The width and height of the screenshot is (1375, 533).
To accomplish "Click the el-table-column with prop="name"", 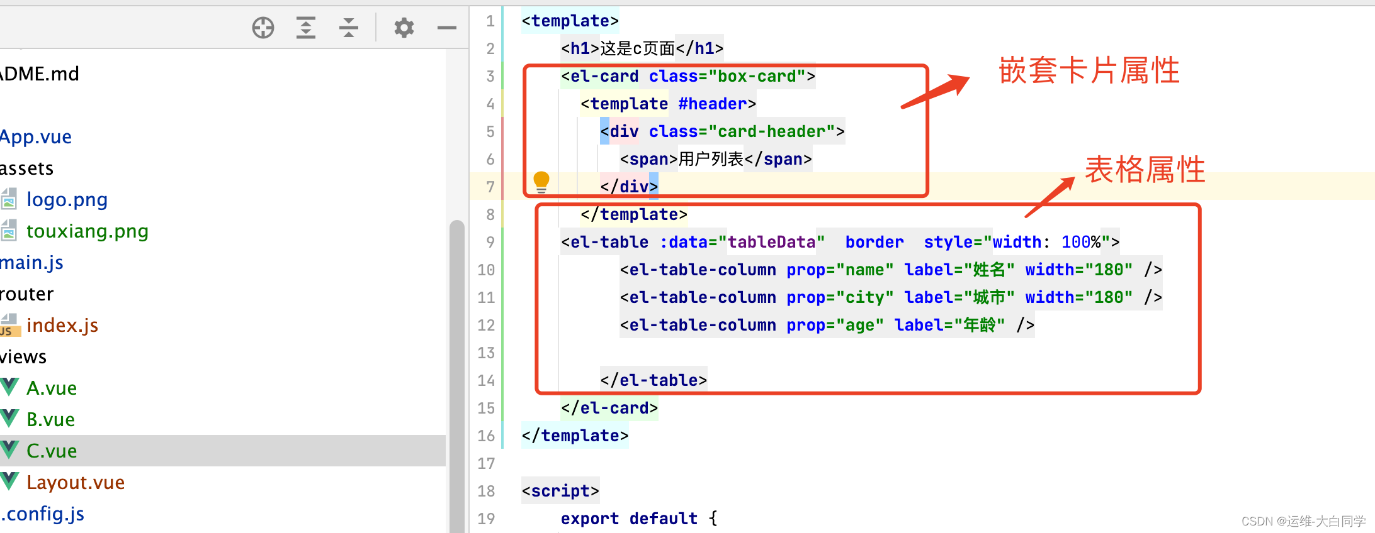I will point(891,270).
